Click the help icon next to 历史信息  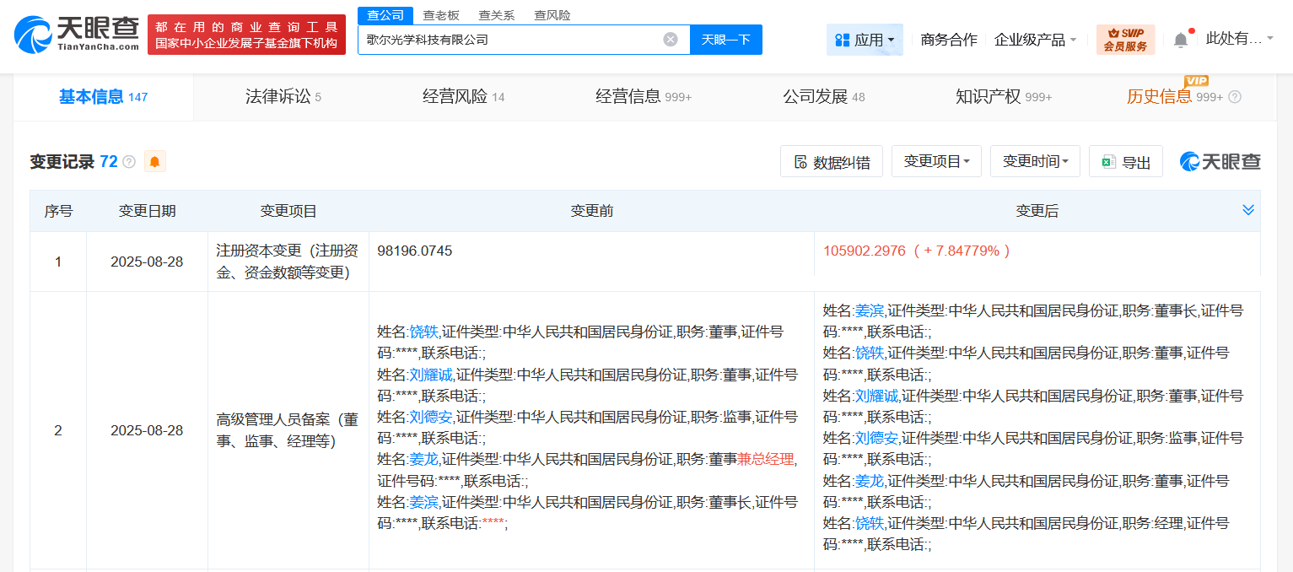(1236, 97)
